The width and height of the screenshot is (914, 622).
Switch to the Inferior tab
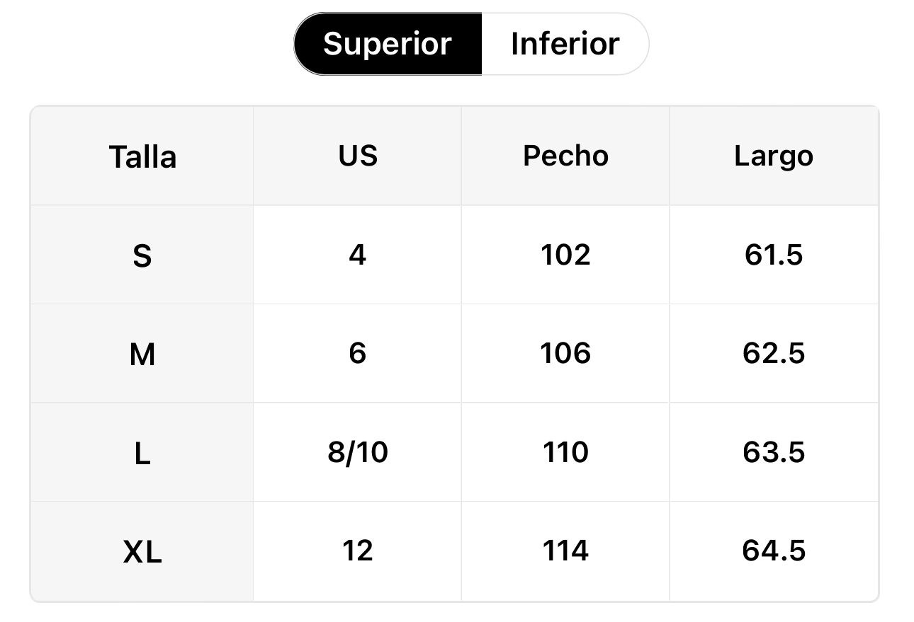click(565, 44)
